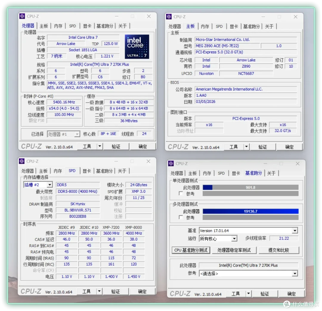Click the 8P + 16E core count field
Viewport: 322px width, 311px height.
(109, 134)
